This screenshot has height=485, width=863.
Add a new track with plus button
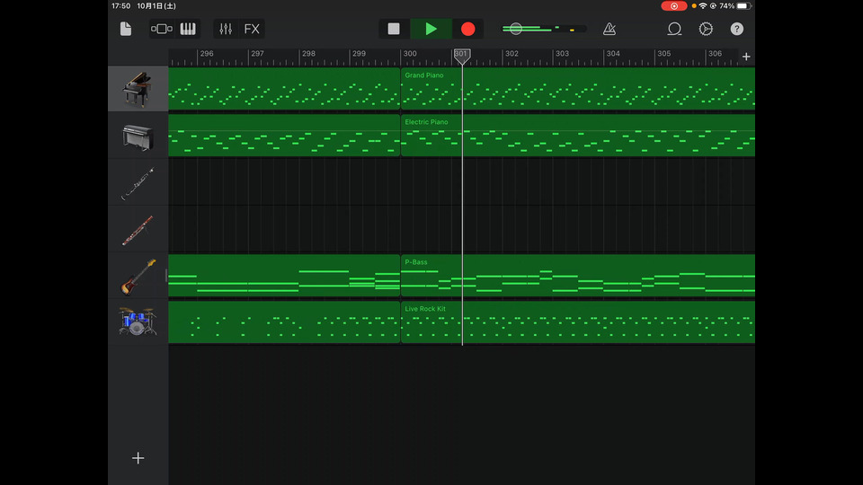coord(138,458)
